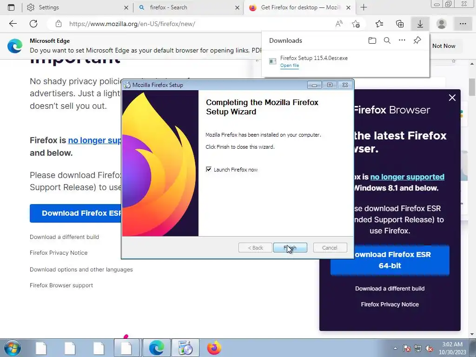Close the Settings tab
This screenshot has height=357, width=476.
(x=126, y=7)
